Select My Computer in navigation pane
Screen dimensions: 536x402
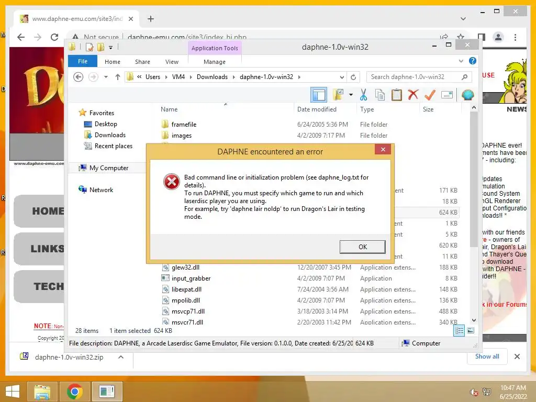point(109,168)
